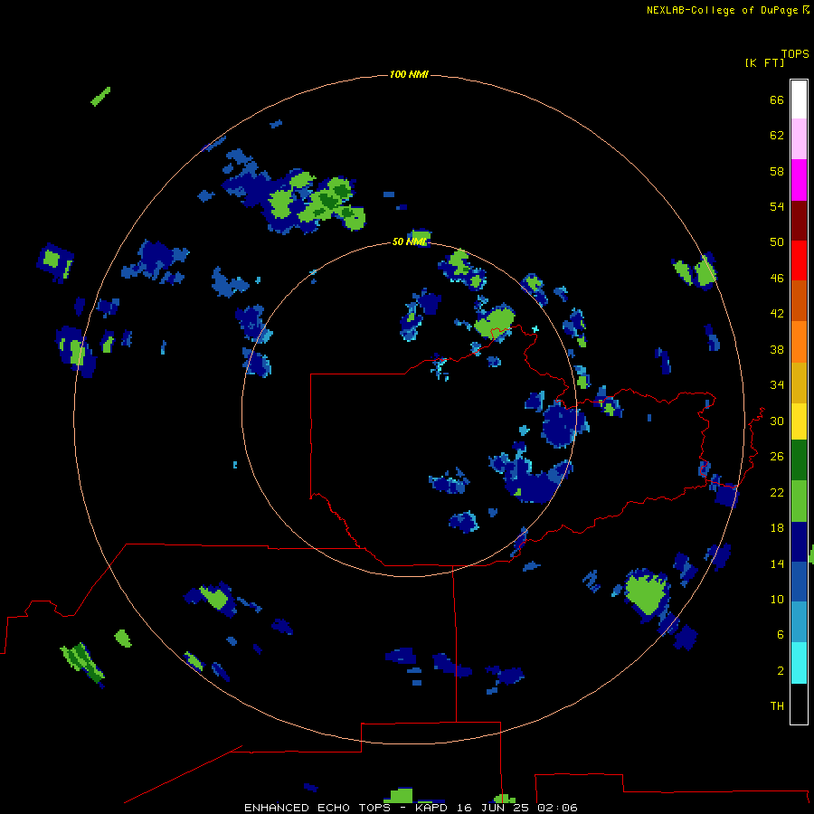Image resolution: width=814 pixels, height=814 pixels.
Task: Pick the cyan legend swatch
Action: 799,663
